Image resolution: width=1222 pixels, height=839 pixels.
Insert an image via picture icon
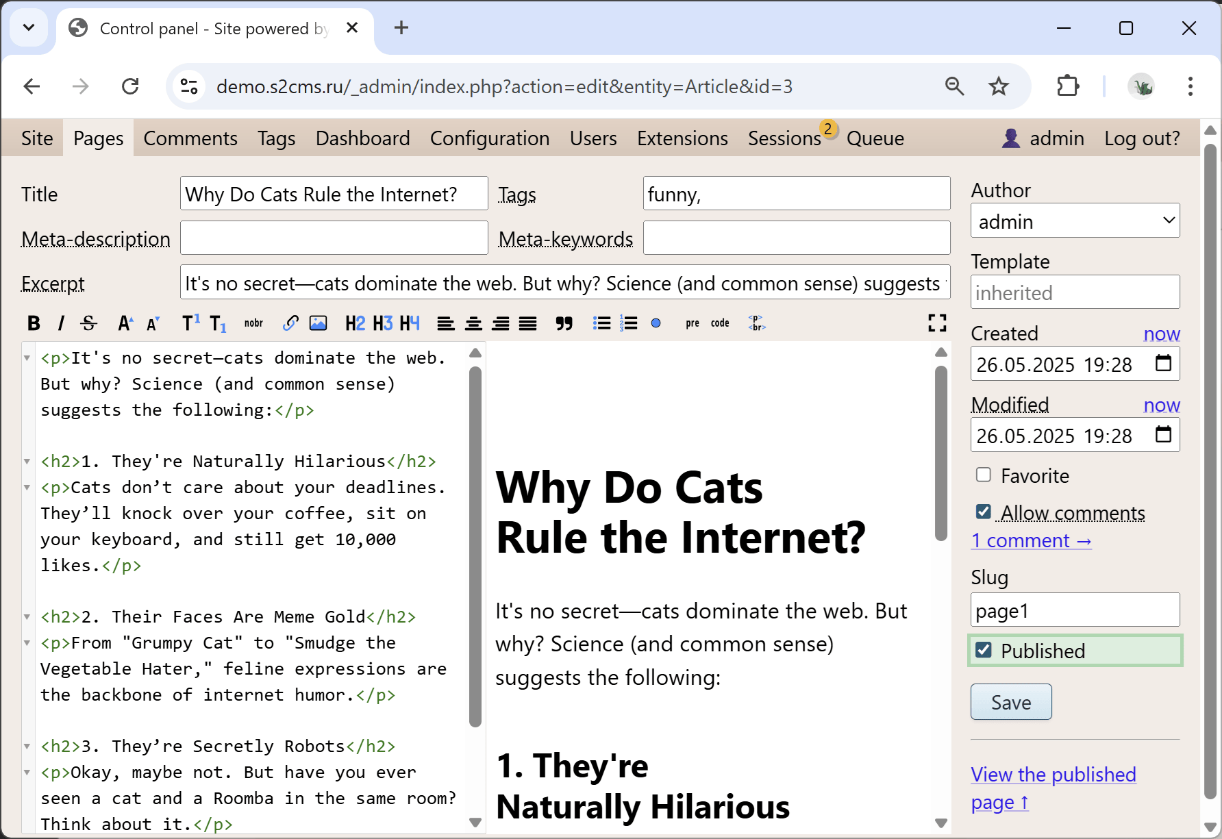(x=318, y=323)
